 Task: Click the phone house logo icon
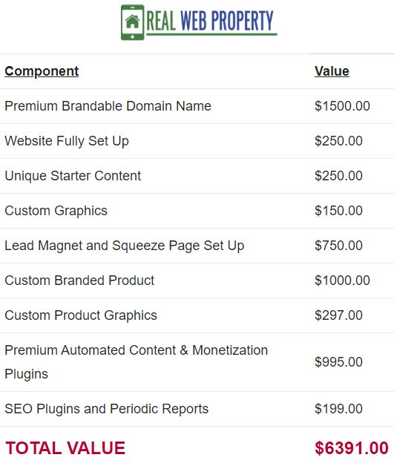point(133,22)
